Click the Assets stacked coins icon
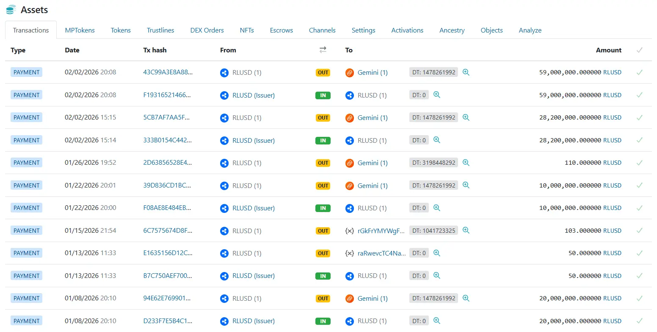657x332 pixels. [x=11, y=10]
